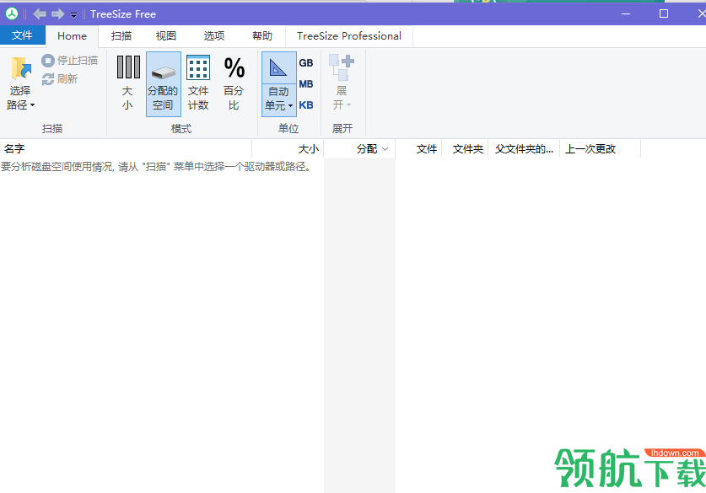
Task: Set units to MB
Action: (x=306, y=84)
